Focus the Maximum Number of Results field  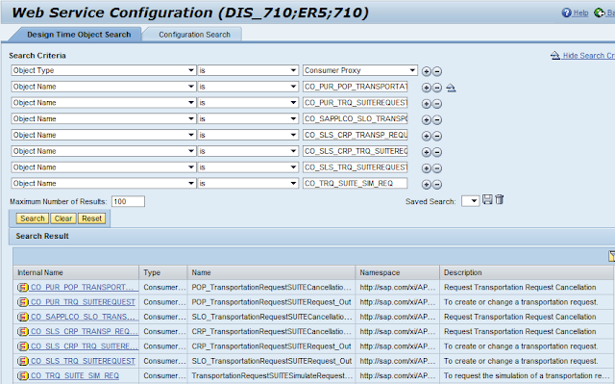click(x=128, y=201)
